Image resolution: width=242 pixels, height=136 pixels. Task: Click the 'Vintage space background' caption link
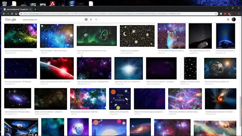(x=130, y=51)
